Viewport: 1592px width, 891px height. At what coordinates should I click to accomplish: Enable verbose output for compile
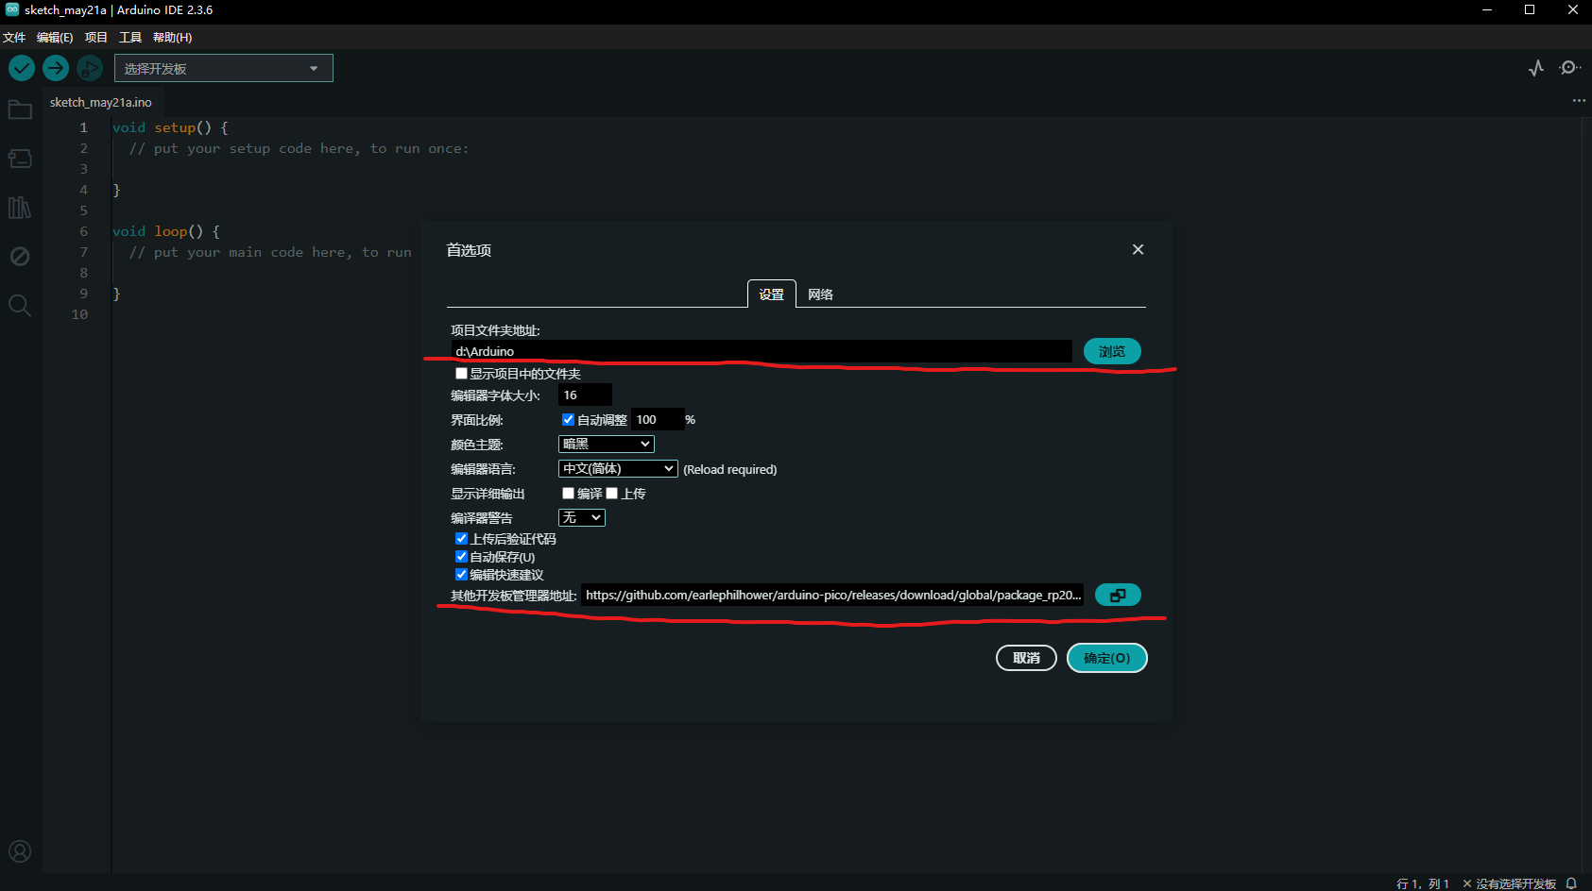[568, 494]
